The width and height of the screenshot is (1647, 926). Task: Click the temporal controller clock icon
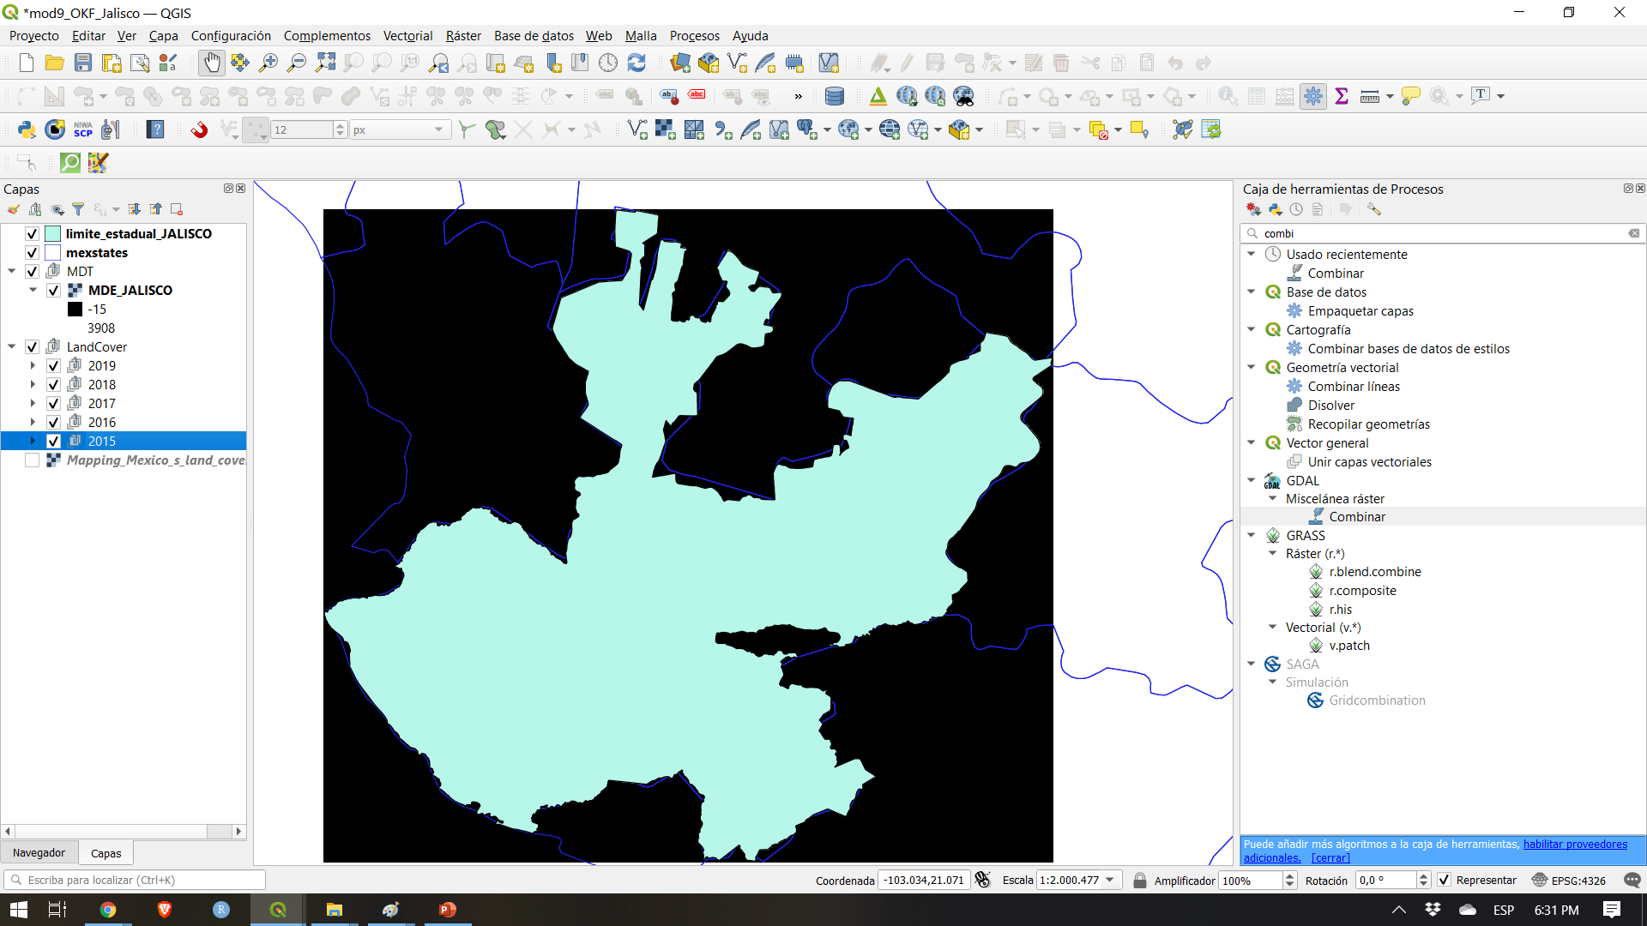(x=608, y=63)
